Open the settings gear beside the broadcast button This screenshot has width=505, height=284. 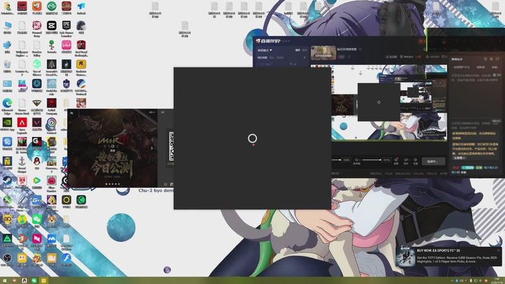click(x=415, y=160)
